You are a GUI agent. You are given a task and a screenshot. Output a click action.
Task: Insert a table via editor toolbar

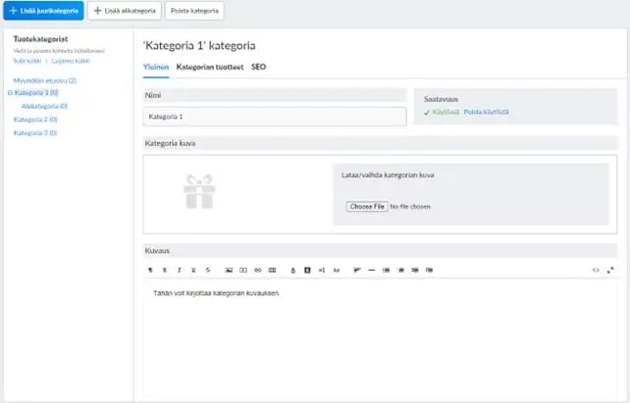tap(273, 271)
